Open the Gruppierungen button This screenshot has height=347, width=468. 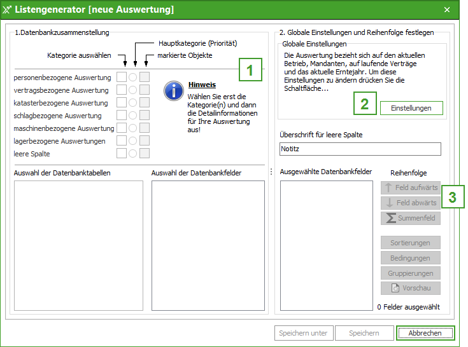(411, 273)
